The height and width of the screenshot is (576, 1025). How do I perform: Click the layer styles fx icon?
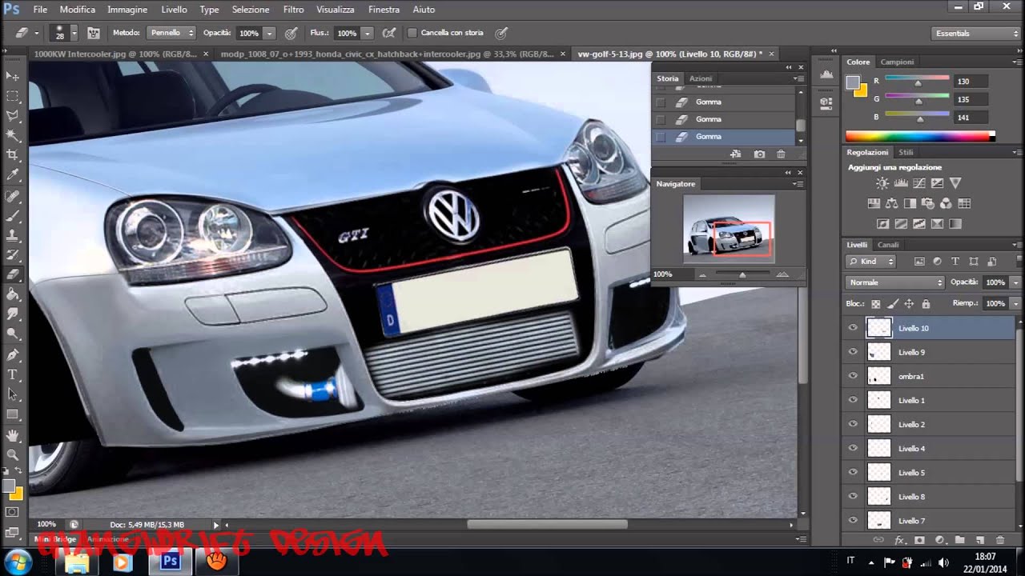[899, 541]
